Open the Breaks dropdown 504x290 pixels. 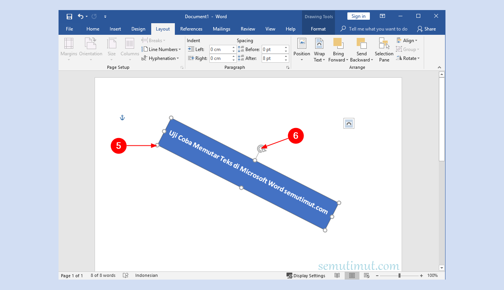153,41
